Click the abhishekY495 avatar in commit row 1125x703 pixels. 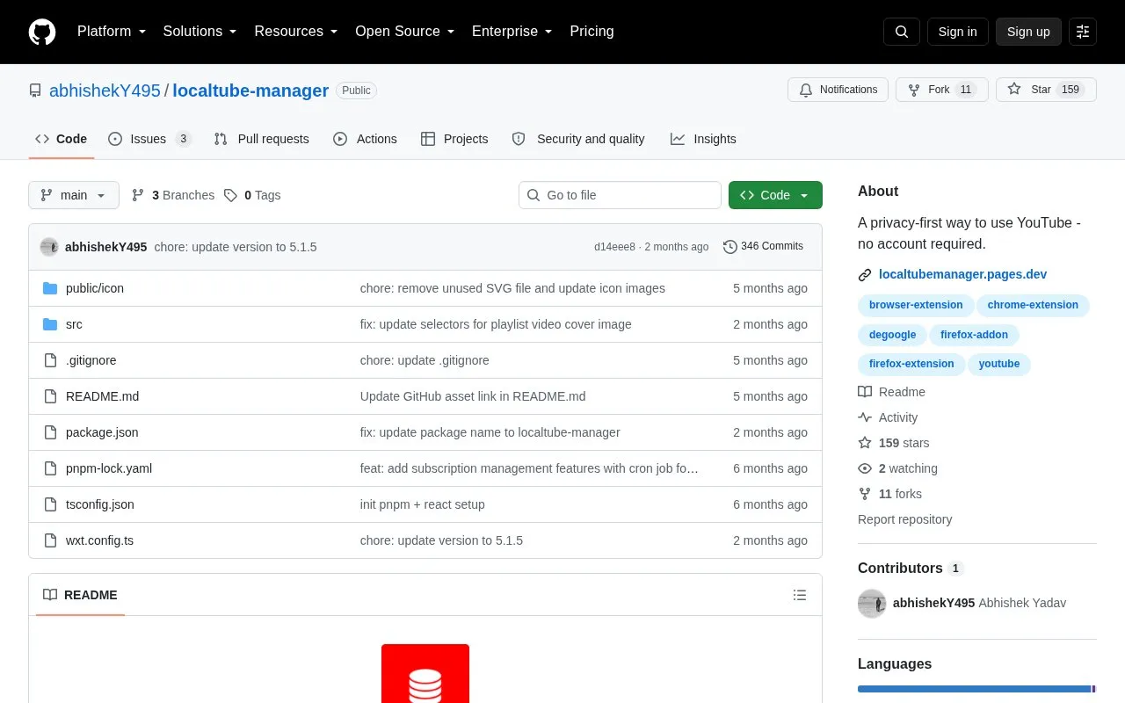click(x=49, y=247)
